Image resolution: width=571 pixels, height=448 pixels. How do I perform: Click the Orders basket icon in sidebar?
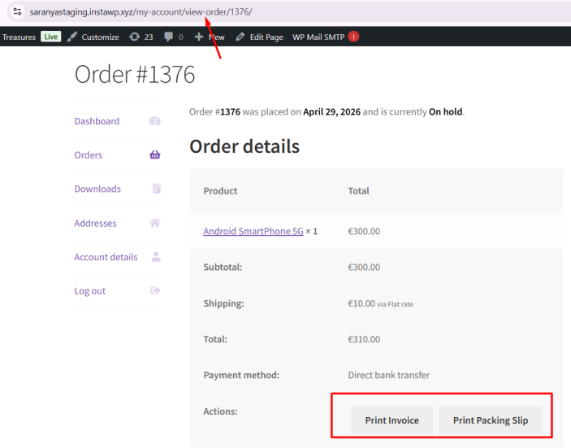pyautogui.click(x=155, y=155)
